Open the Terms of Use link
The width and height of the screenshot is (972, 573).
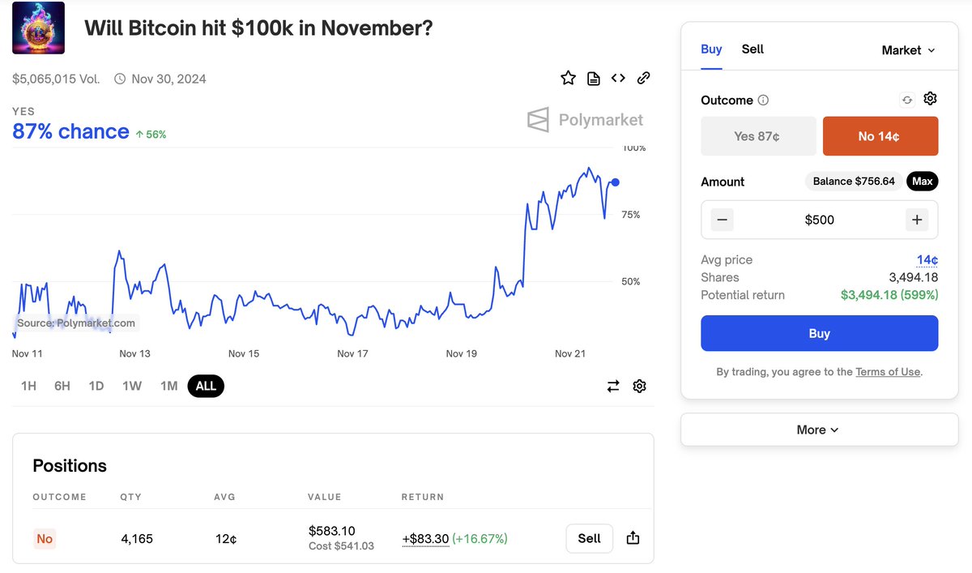[888, 372]
